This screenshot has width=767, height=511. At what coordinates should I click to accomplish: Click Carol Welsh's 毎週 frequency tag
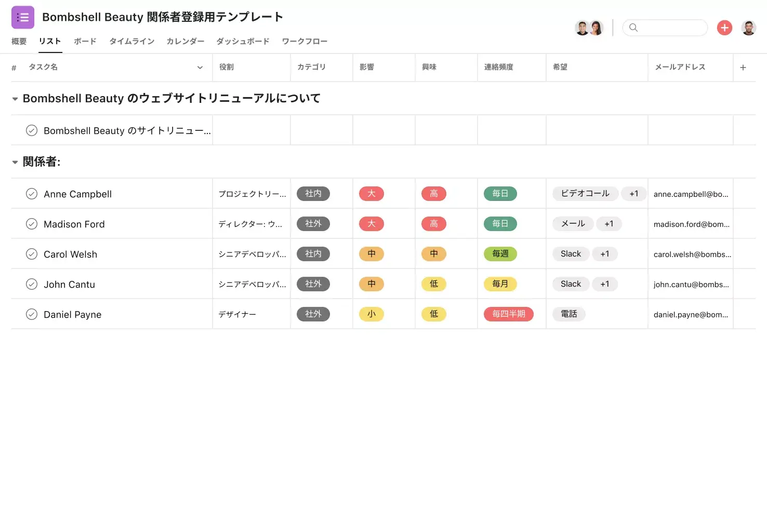coord(500,254)
